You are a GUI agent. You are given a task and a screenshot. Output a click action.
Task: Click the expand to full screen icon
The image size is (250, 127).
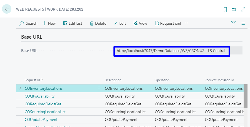point(243,9)
